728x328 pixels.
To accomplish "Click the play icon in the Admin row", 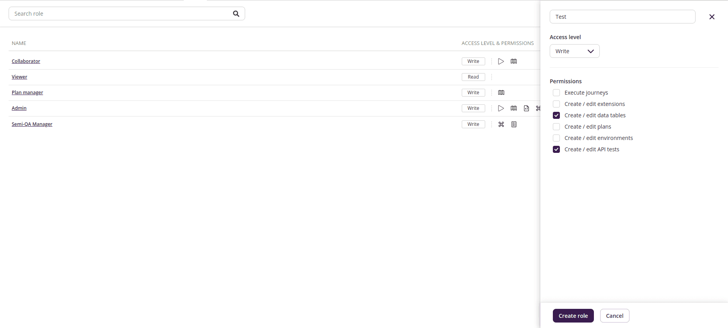I will point(501,108).
